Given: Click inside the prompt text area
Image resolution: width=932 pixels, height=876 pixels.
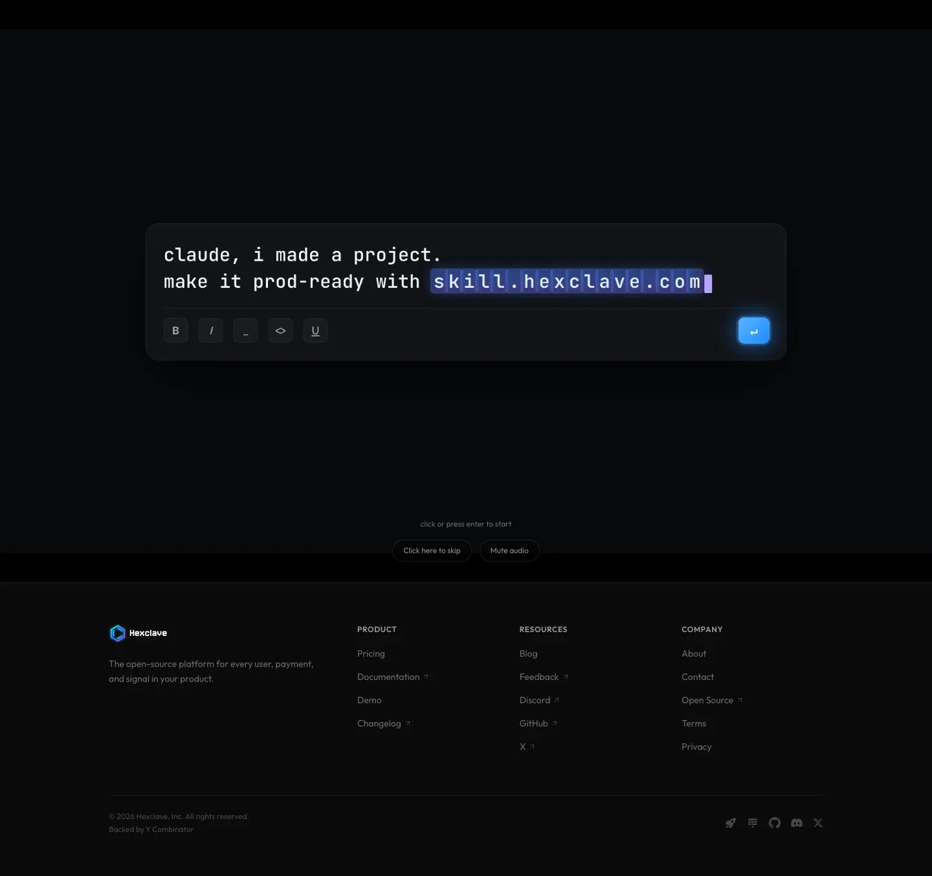Looking at the screenshot, I should click(x=466, y=268).
